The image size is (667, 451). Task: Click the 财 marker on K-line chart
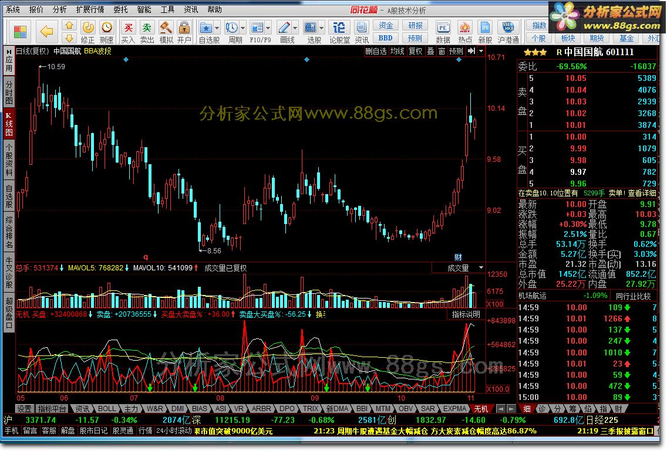[458, 257]
